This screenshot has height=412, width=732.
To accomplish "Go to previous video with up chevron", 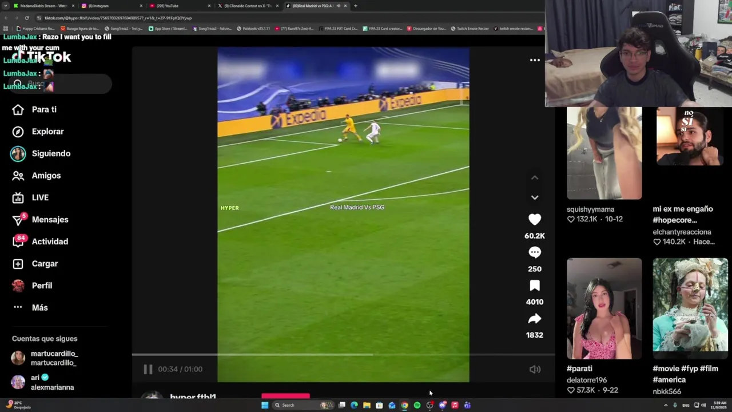I will [535, 177].
